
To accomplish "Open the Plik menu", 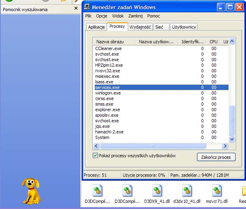I will (88, 16).
